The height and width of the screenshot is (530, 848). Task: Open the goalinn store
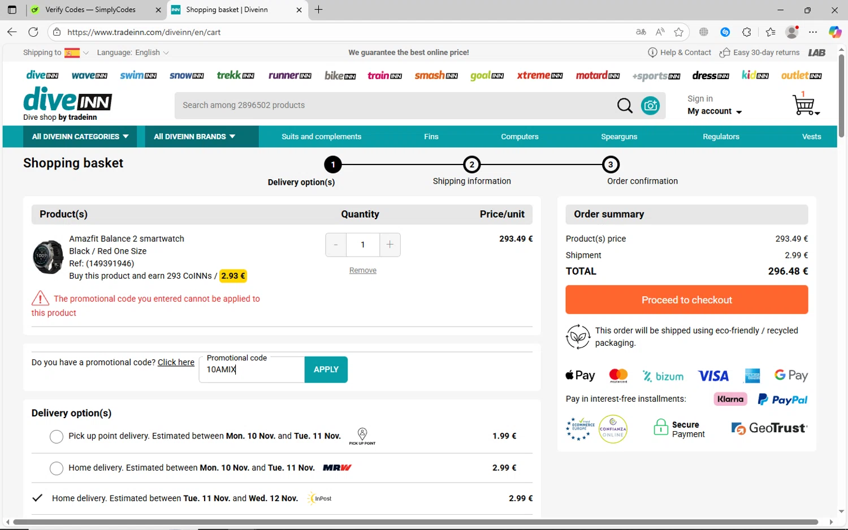point(487,76)
